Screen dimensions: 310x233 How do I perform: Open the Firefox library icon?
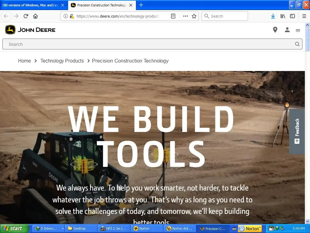(x=283, y=16)
